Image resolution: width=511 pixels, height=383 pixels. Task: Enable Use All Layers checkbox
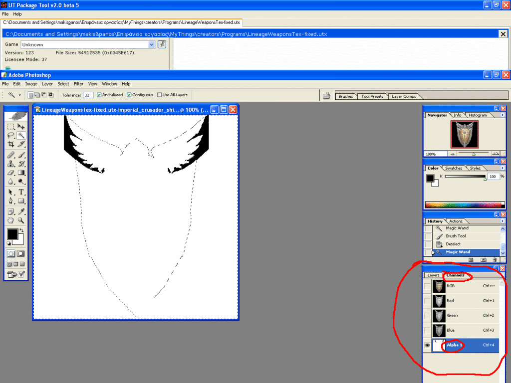(159, 95)
